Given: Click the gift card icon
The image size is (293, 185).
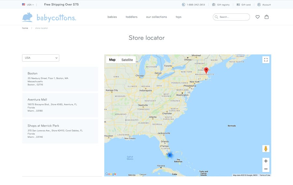Looking at the screenshot, I should 238,5.
